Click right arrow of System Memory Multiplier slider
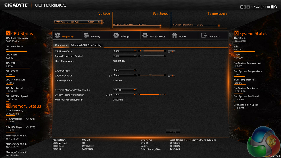 click(165, 95)
